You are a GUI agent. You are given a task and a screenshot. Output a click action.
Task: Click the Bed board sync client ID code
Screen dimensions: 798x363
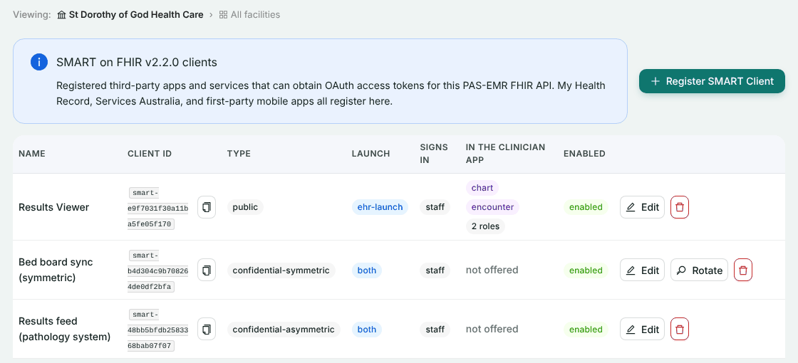[x=157, y=271]
